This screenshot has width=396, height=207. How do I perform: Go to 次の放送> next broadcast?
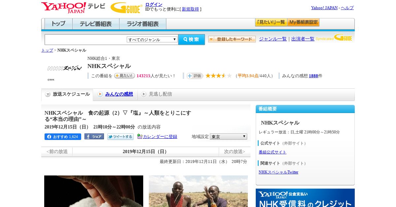pos(235,151)
